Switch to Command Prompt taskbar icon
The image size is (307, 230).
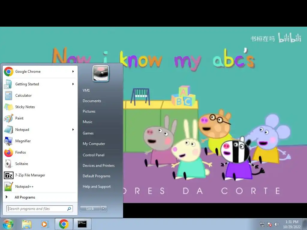point(82,224)
